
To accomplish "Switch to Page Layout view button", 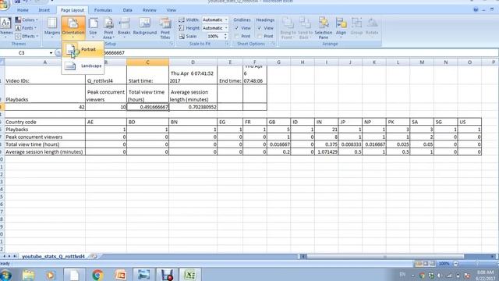I will [426, 264].
